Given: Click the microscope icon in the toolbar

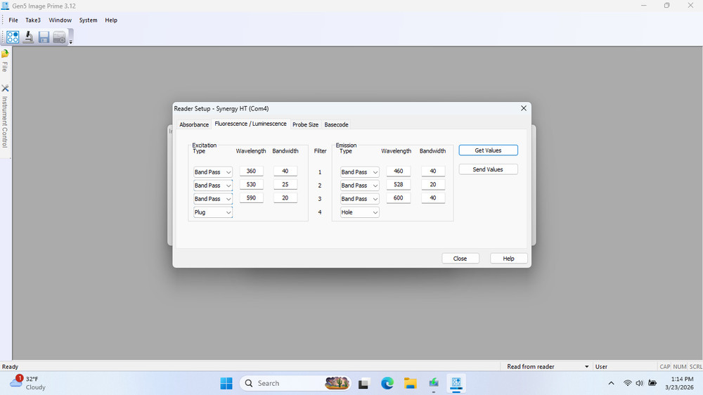Looking at the screenshot, I should tap(28, 37).
